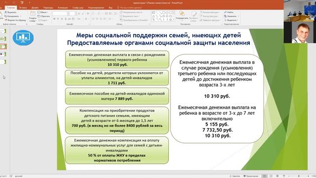This screenshot has width=316, height=178.
Task: Start Slide Show from status bar icon
Action: point(284,176)
